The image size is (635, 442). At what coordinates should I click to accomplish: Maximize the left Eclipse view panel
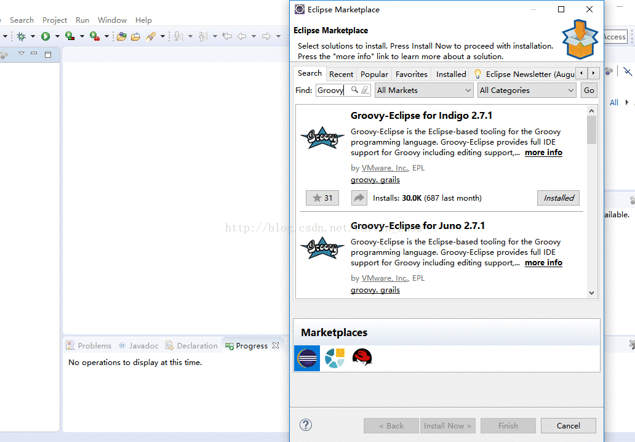pyautogui.click(x=48, y=54)
